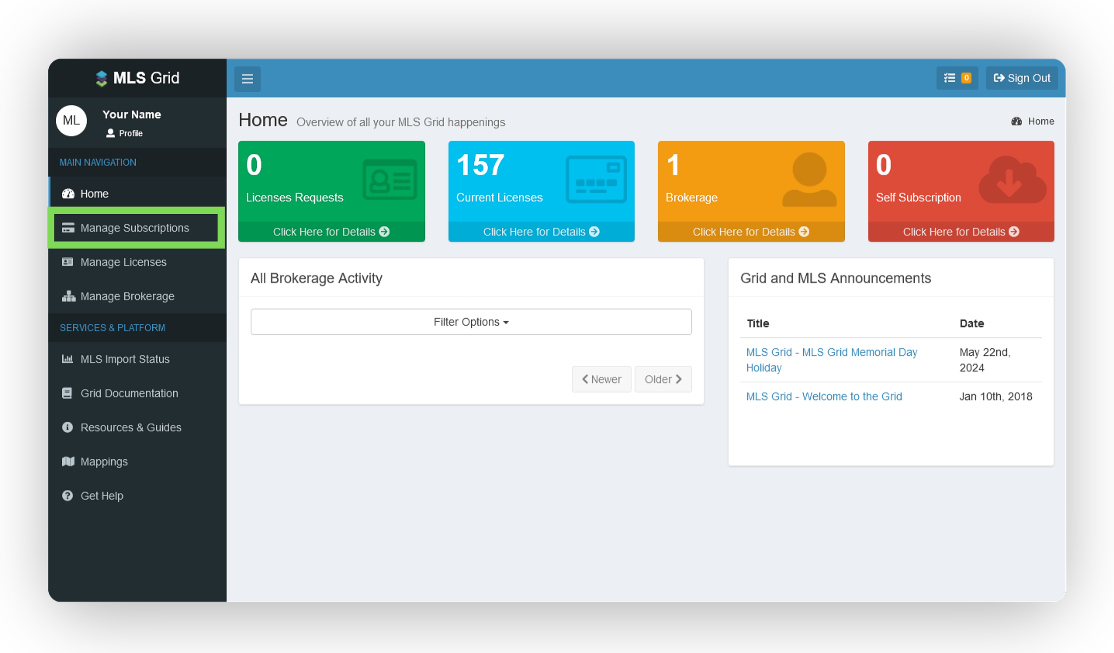Click the question mark icon for Get Help

tap(67, 495)
